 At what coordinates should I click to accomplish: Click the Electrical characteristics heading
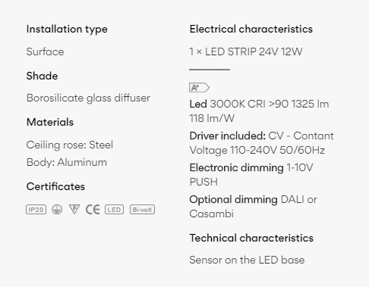pos(251,29)
